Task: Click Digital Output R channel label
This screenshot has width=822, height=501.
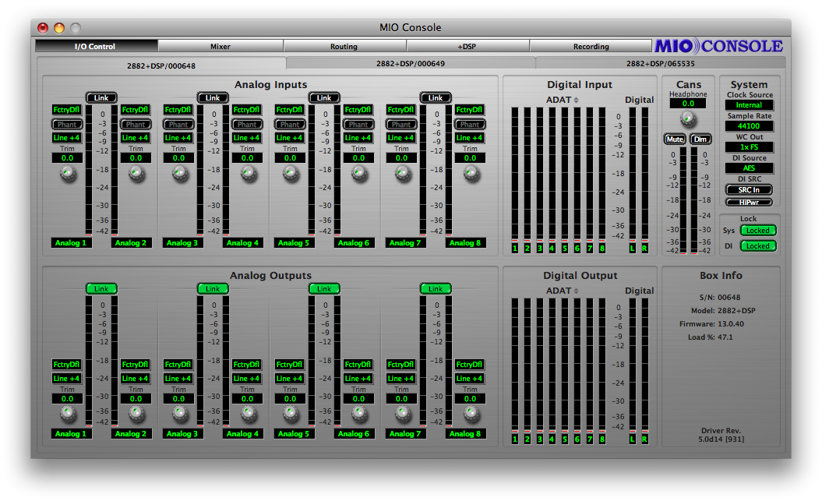Action: (x=644, y=439)
